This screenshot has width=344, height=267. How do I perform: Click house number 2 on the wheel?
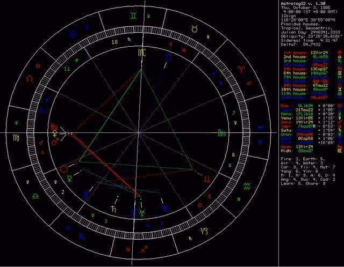(63, 192)
